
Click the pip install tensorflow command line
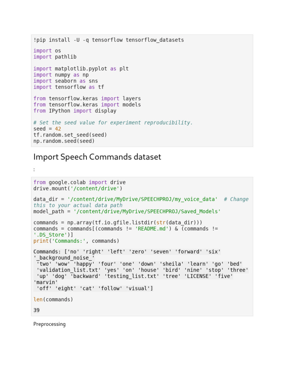tap(108, 40)
